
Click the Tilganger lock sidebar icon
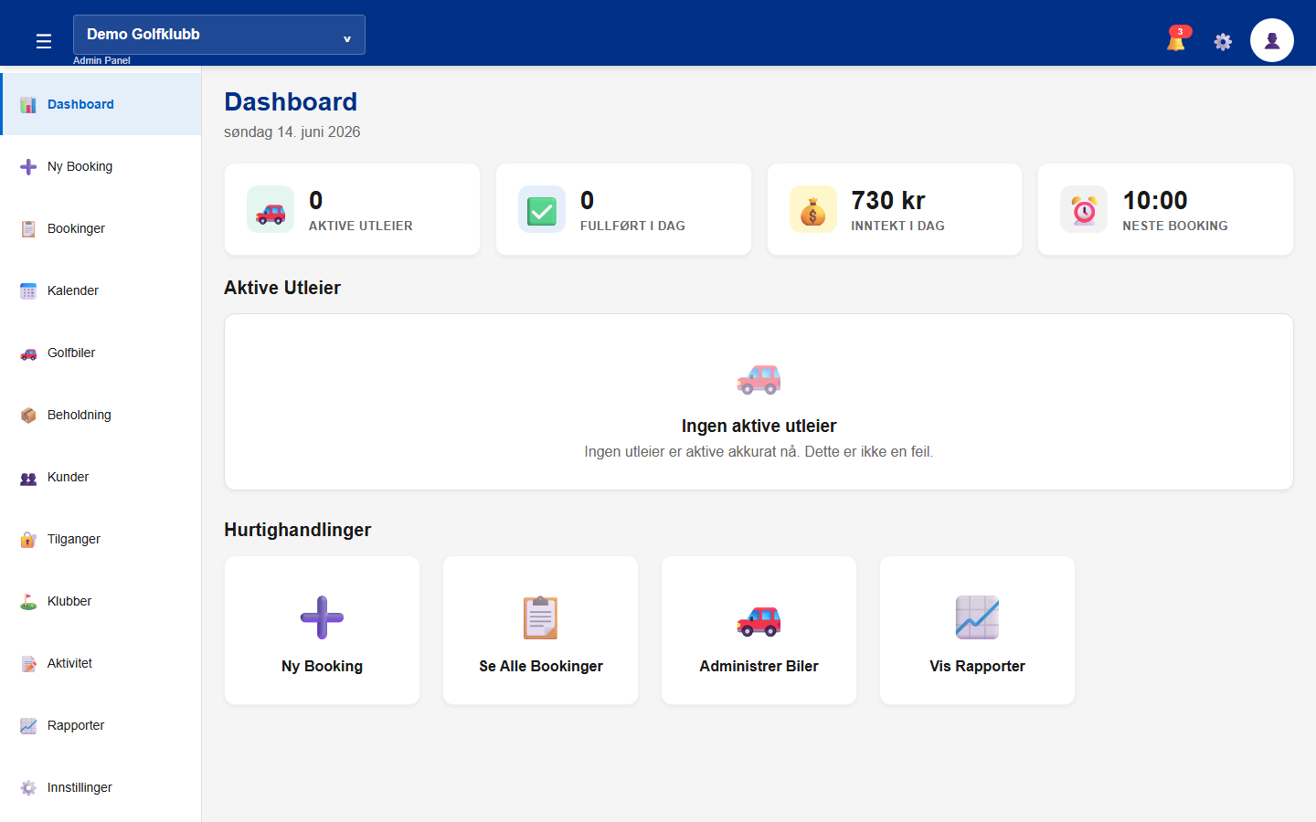28,539
